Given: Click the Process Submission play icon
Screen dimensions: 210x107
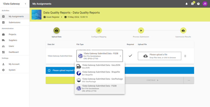Looking at the screenshot, I should (x=141, y=30).
